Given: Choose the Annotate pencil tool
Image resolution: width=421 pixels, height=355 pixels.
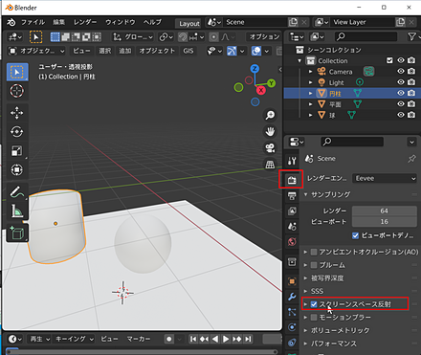Looking at the screenshot, I should pos(17,192).
